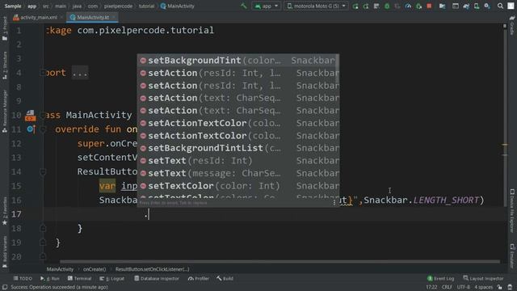Click the Search Everywhere magnifier icon

[500, 6]
